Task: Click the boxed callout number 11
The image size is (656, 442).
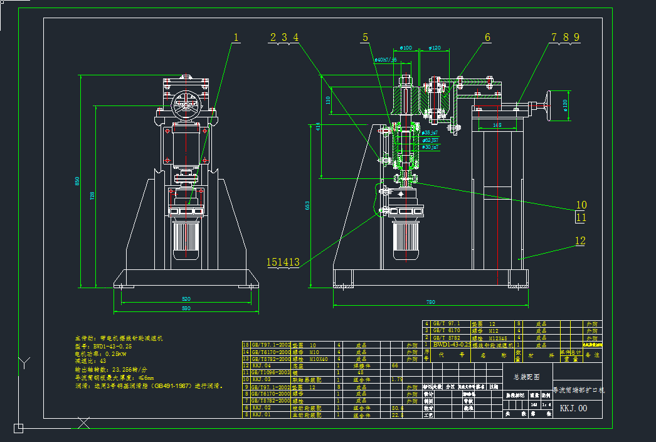Action: point(581,217)
